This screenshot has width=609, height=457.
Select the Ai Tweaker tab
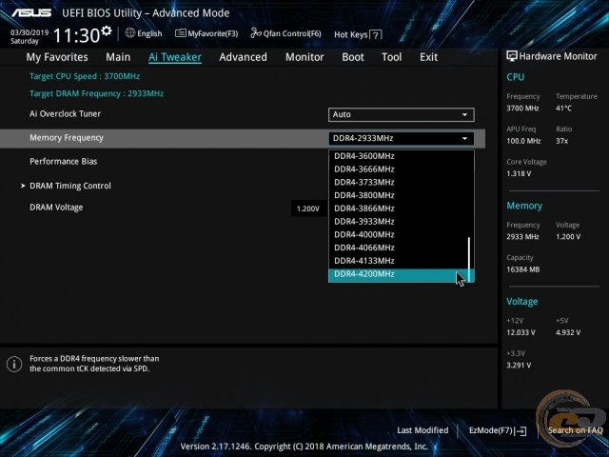coord(175,57)
